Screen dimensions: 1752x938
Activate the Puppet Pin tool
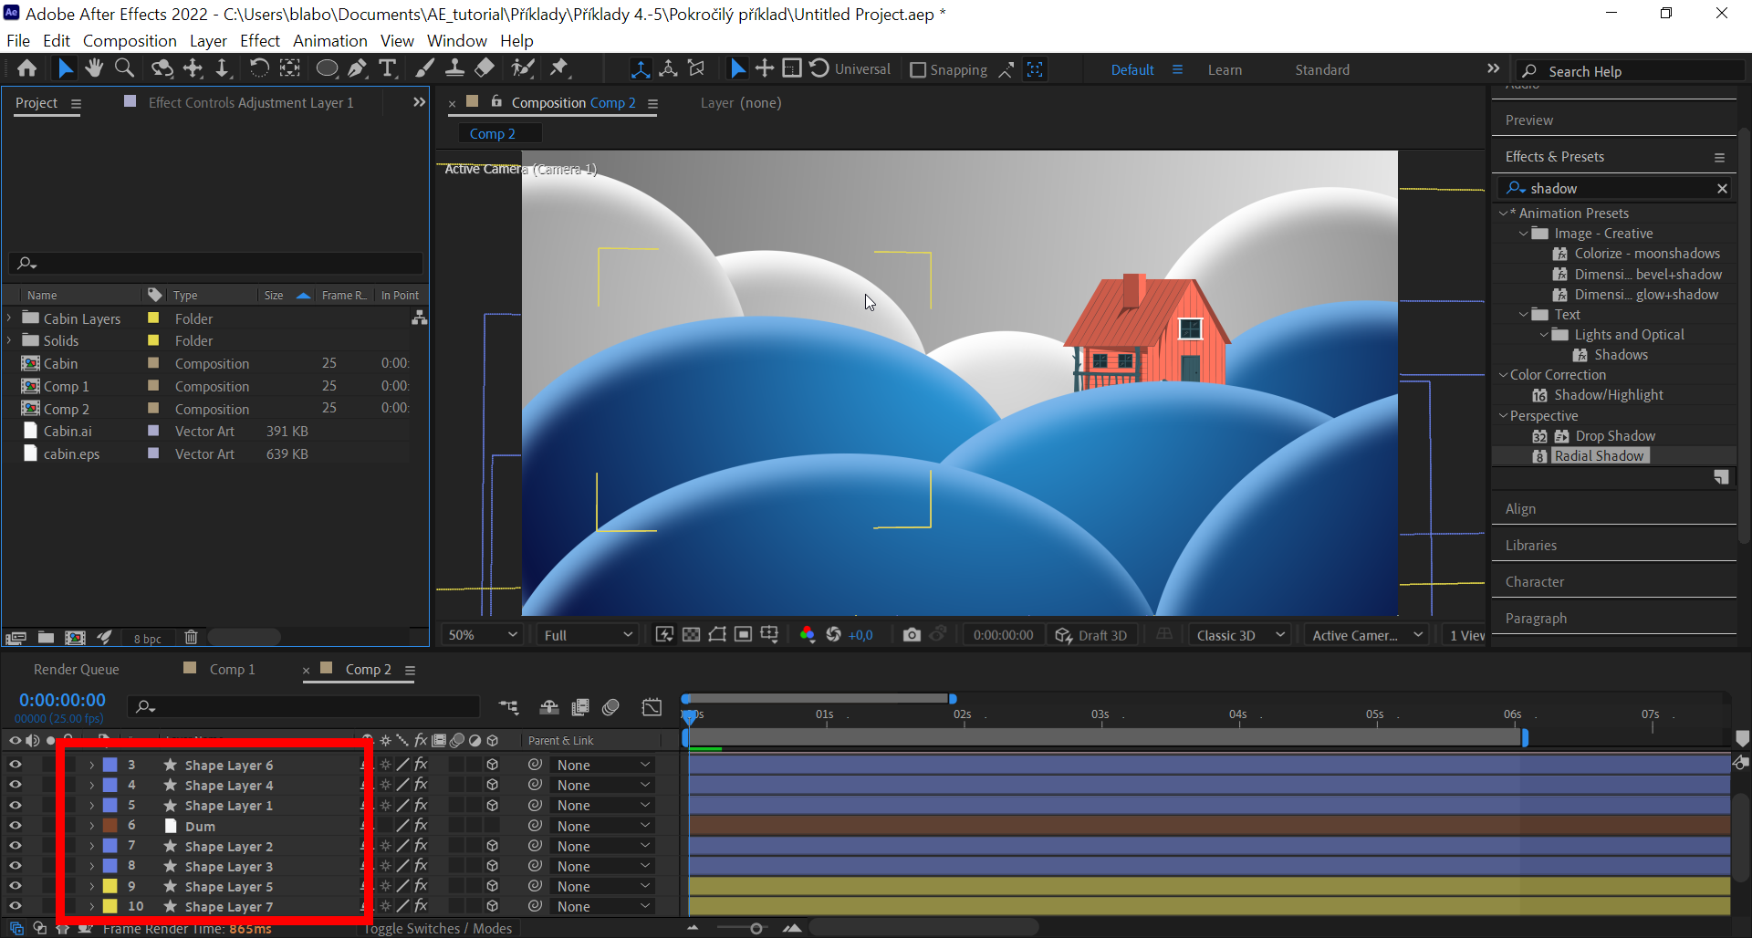(x=560, y=68)
